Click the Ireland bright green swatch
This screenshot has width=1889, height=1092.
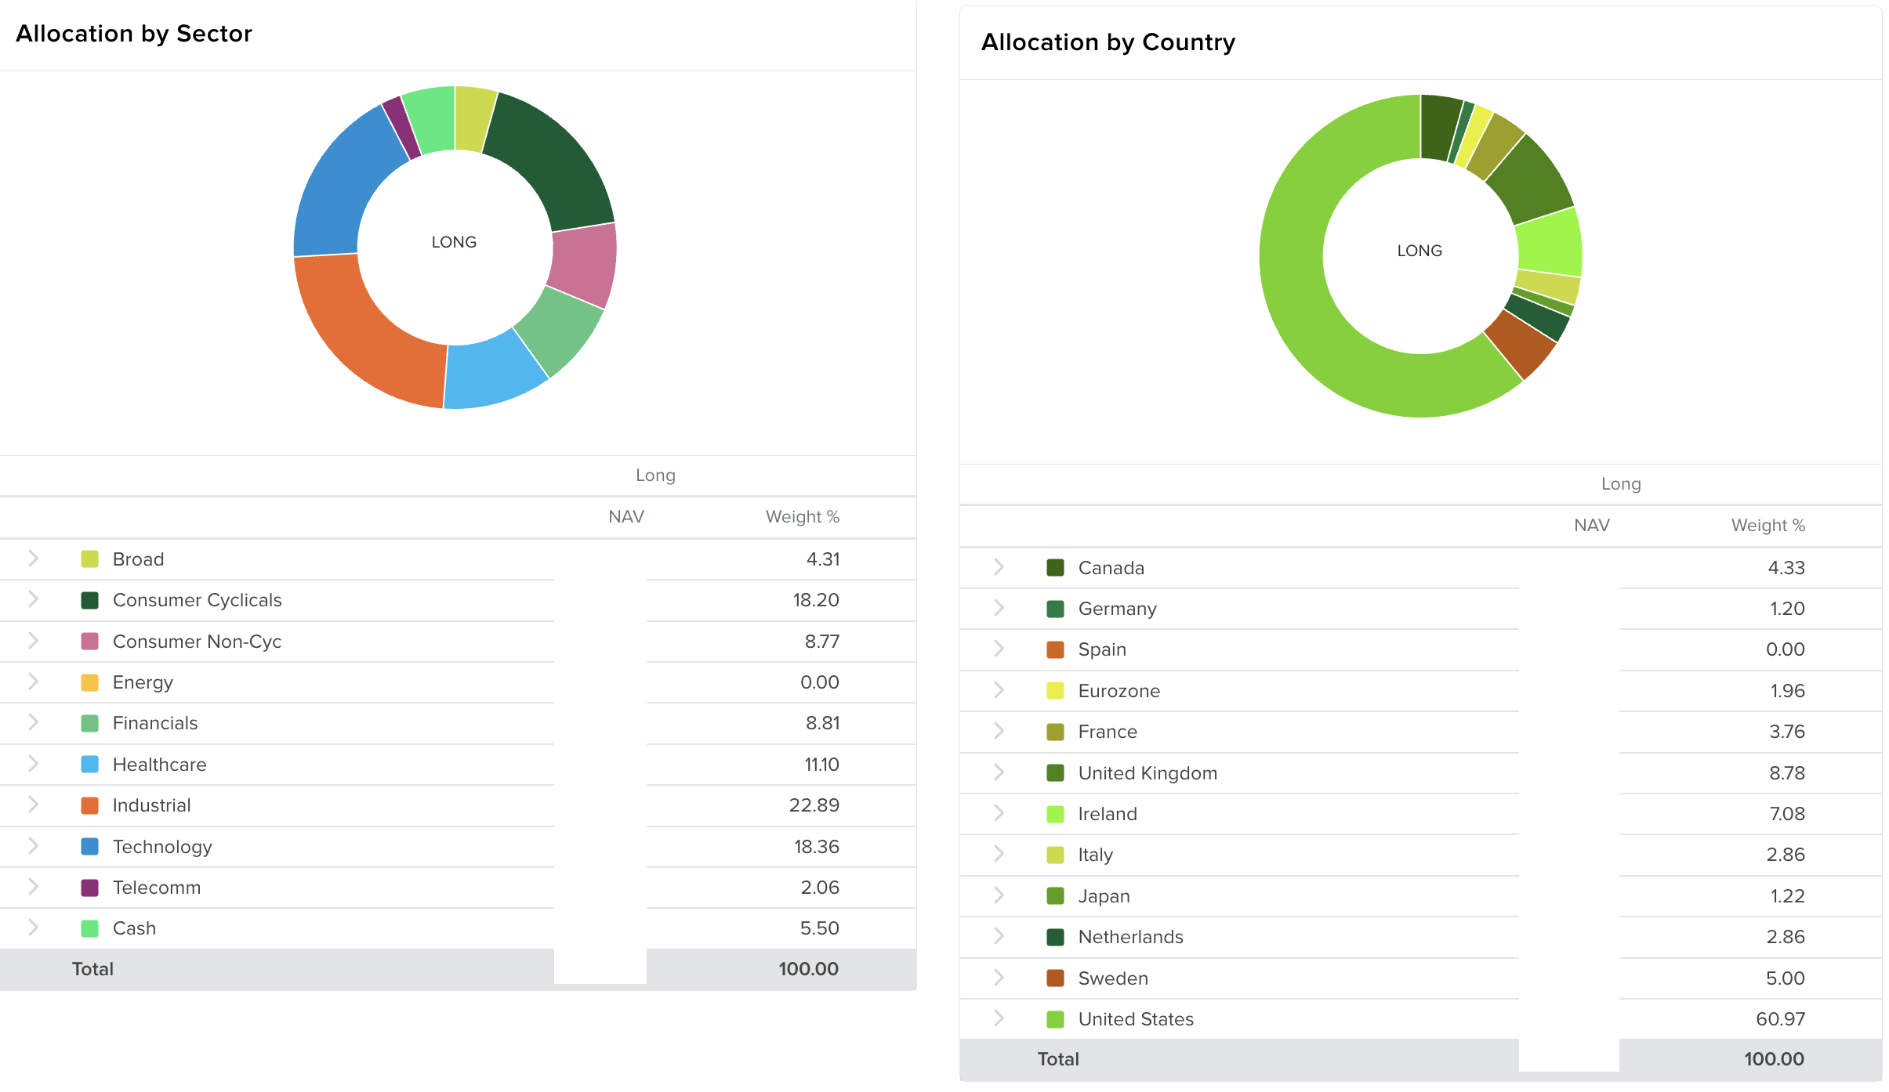click(x=1056, y=814)
